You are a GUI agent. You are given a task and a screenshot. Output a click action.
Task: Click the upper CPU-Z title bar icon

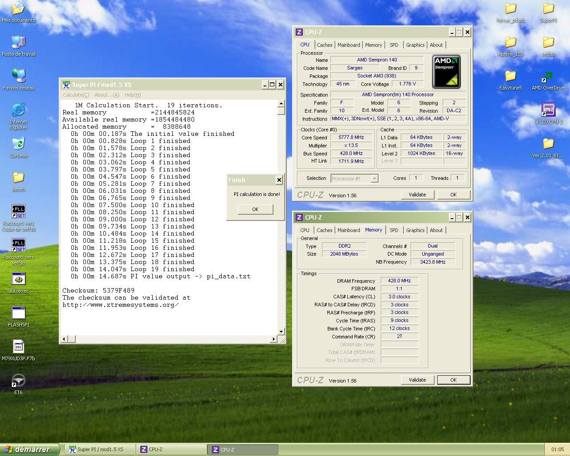pyautogui.click(x=299, y=32)
